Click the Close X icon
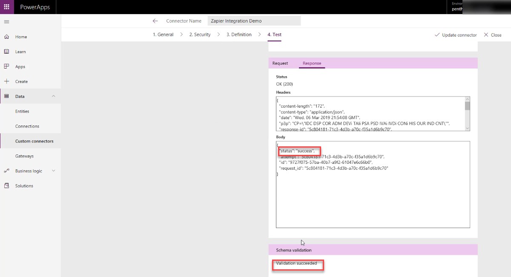The image size is (511, 277). (x=486, y=35)
